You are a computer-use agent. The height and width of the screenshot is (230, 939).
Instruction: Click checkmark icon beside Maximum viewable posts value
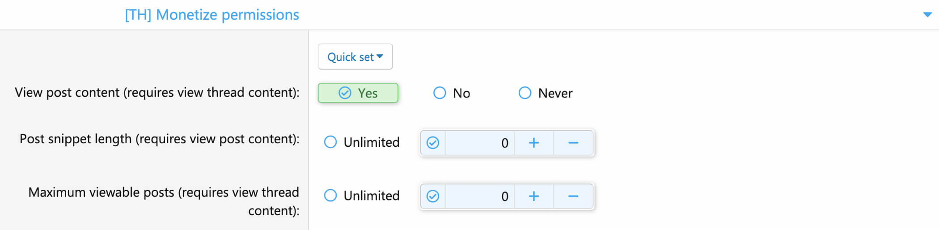point(433,196)
